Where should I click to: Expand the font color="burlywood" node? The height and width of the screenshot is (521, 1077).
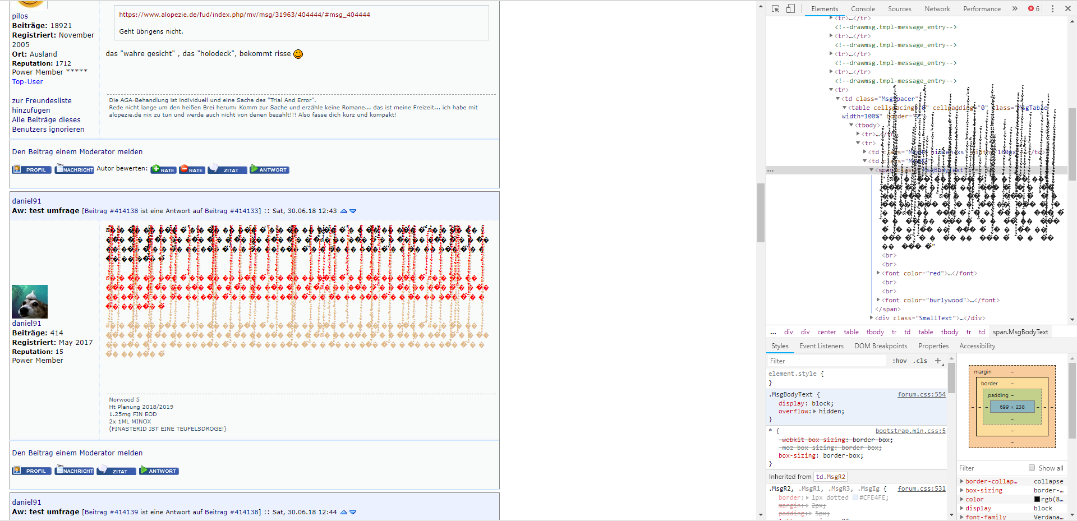878,300
